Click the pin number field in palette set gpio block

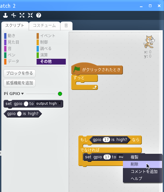point(26,104)
